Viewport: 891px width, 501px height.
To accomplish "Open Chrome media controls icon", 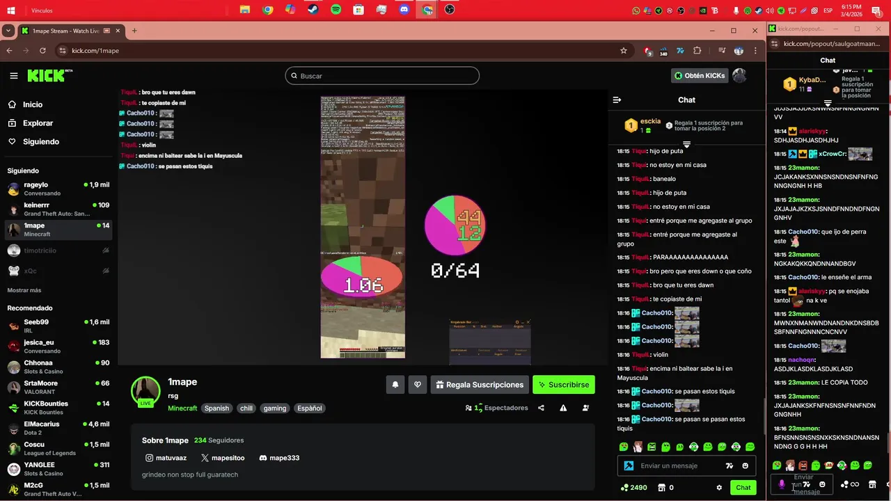I will [723, 51].
